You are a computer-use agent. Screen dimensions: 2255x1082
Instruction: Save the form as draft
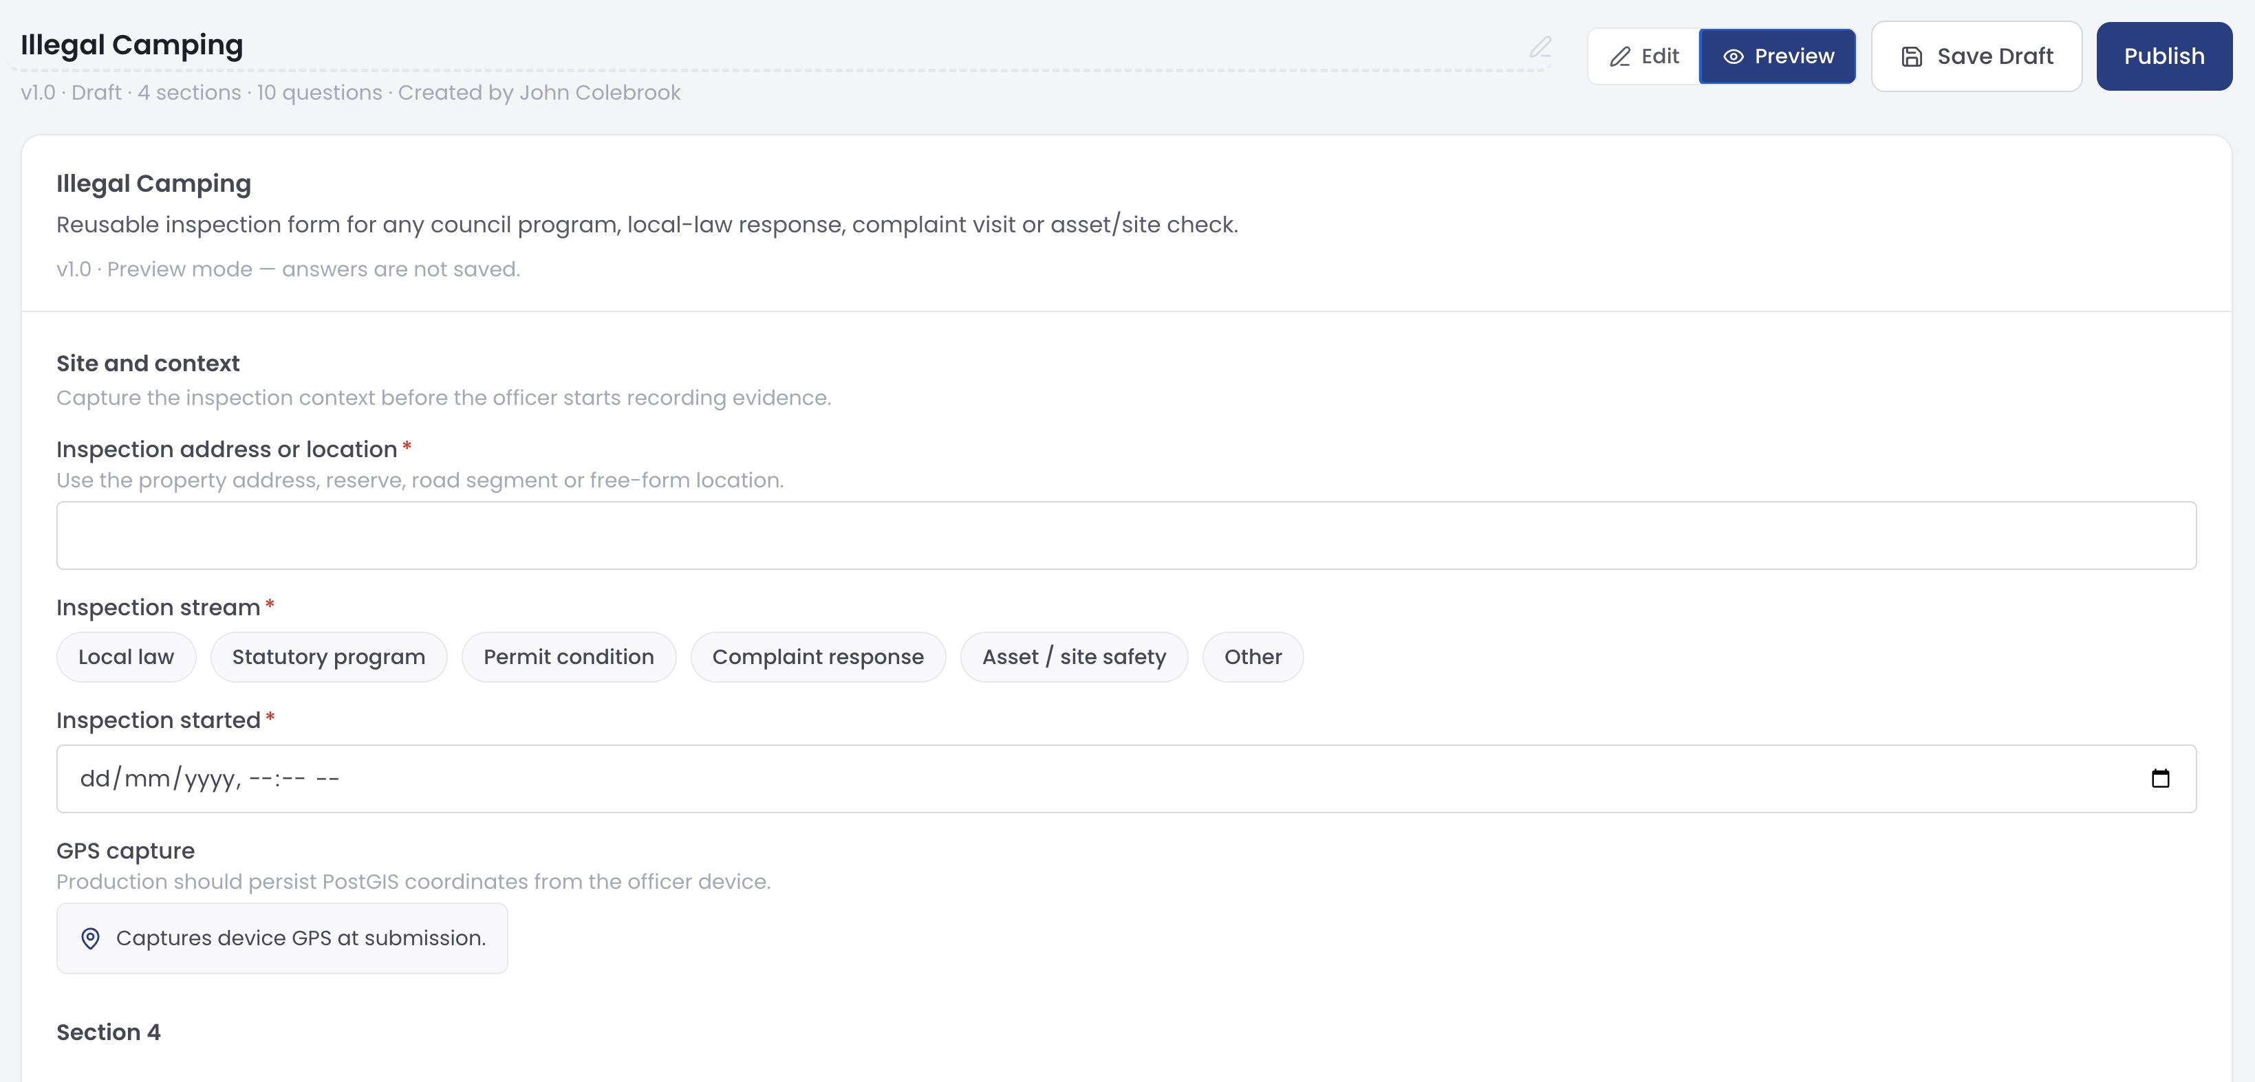pos(1976,57)
